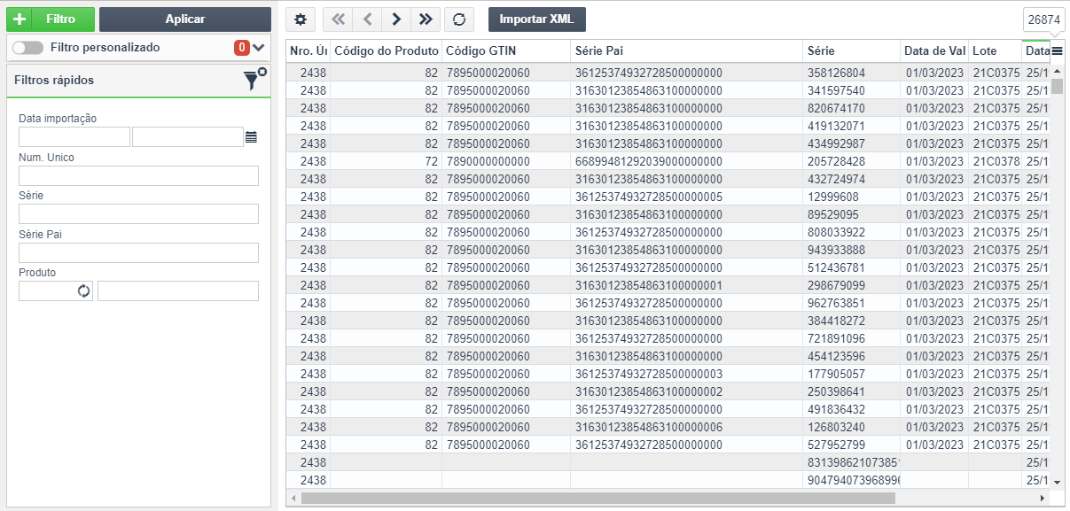
Task: Sort by Lote column header
Action: [x=995, y=51]
